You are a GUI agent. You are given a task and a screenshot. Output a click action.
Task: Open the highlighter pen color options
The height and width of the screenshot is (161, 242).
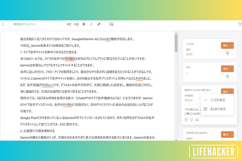point(100,24)
